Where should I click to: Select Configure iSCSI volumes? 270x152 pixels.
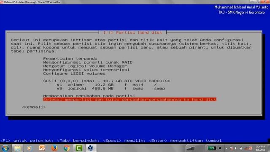pos(74,73)
